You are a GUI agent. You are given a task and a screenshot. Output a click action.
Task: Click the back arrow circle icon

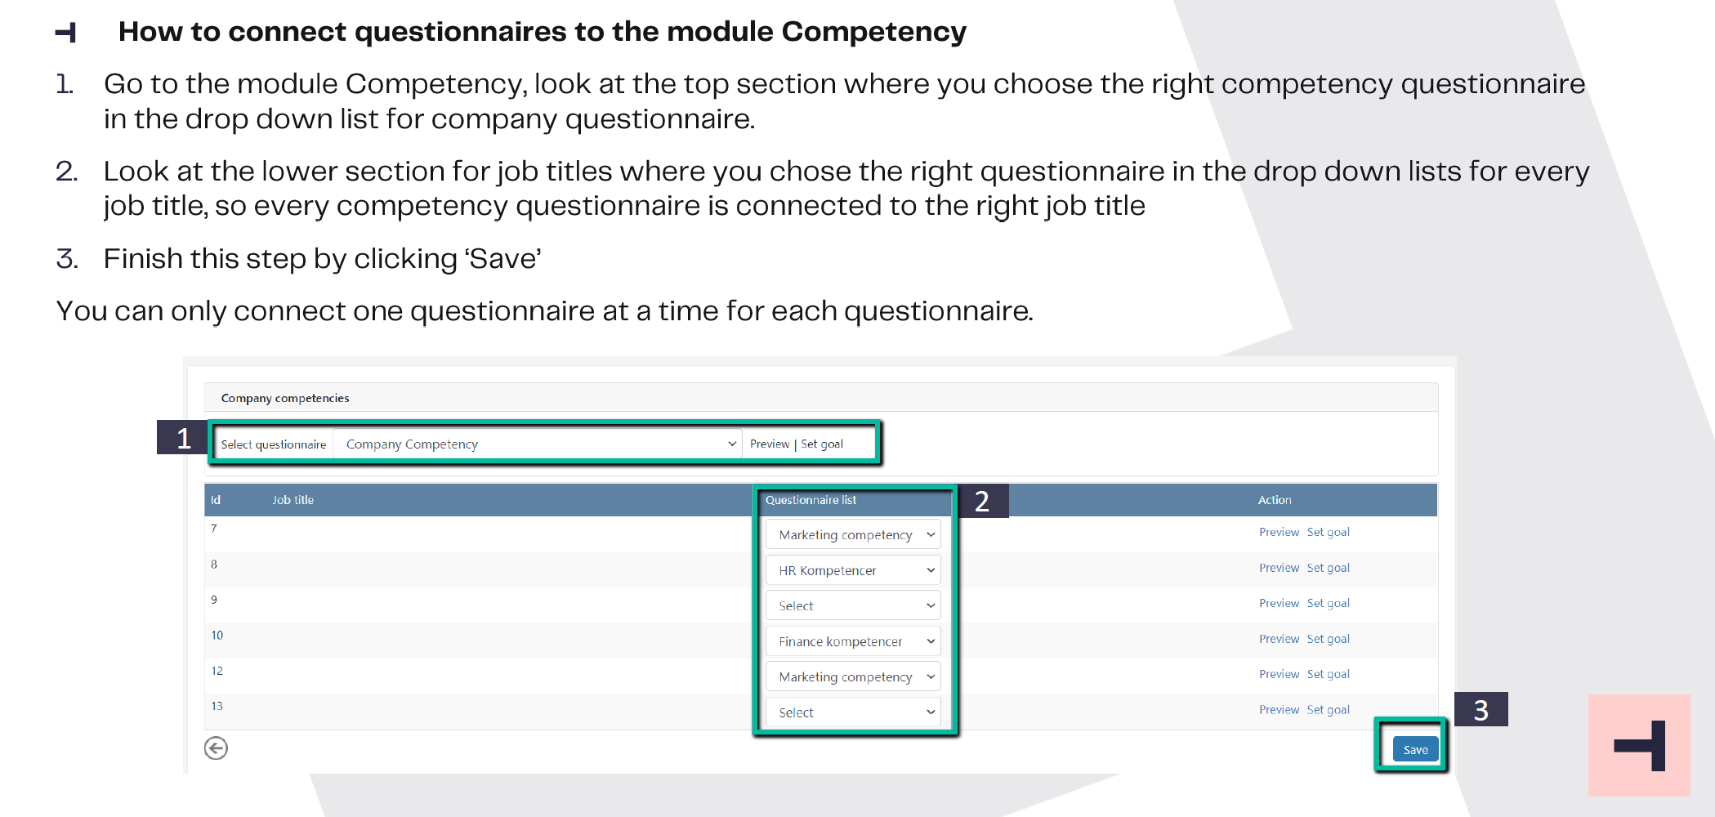(216, 748)
